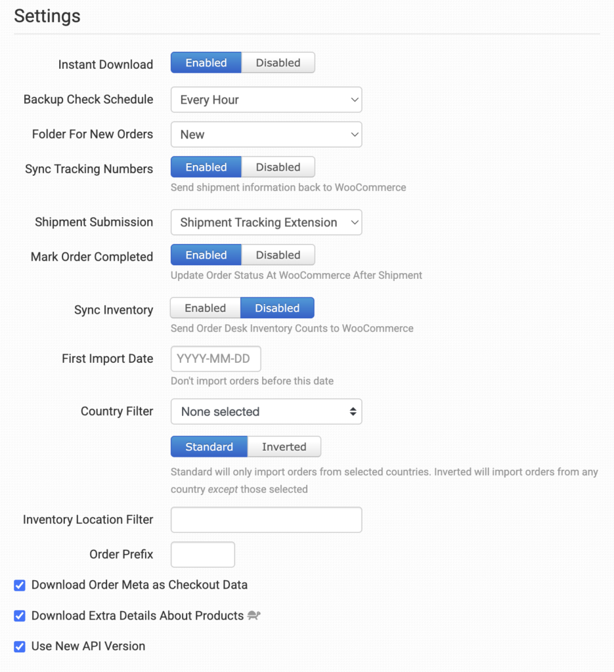Open the Country Filter selector
This screenshot has width=614, height=672.
click(266, 411)
